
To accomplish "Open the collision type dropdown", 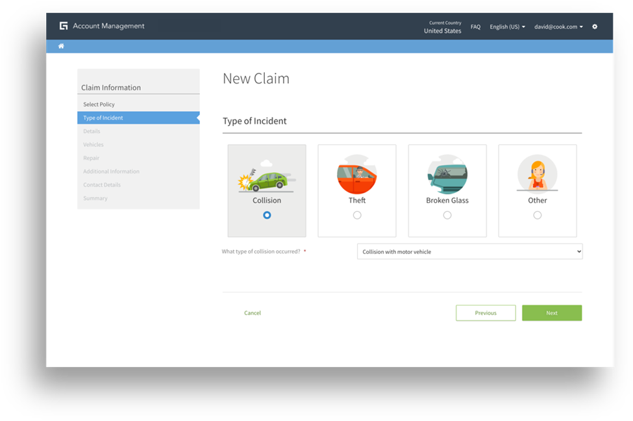I will [469, 251].
